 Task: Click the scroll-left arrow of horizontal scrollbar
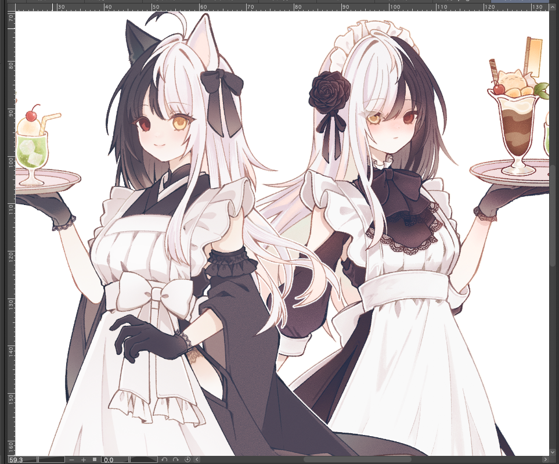point(198,459)
